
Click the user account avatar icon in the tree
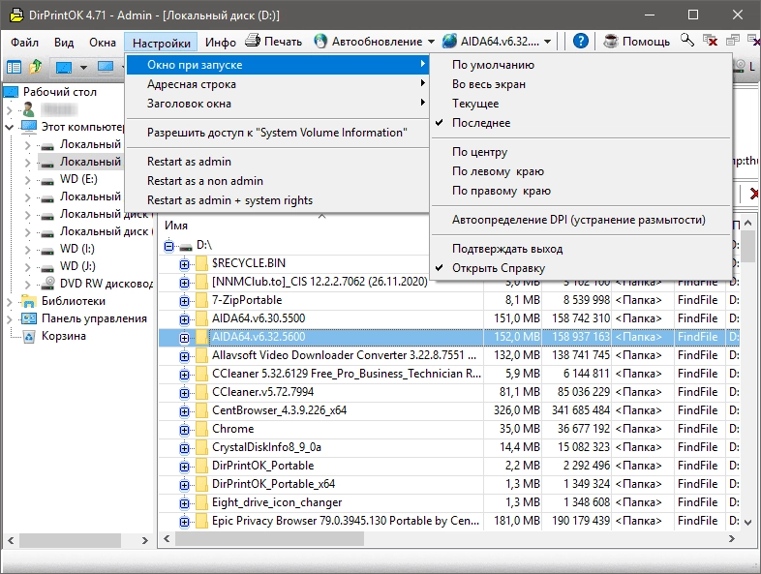[29, 109]
